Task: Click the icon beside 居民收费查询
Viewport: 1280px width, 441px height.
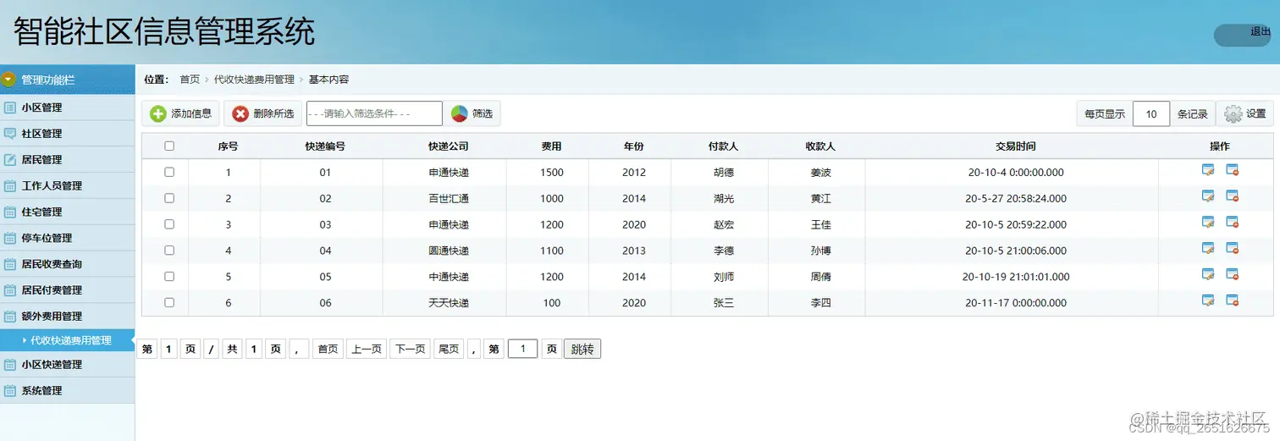Action: click(10, 264)
